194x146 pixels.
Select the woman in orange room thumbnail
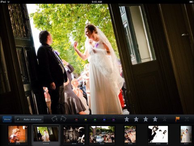[18, 134]
